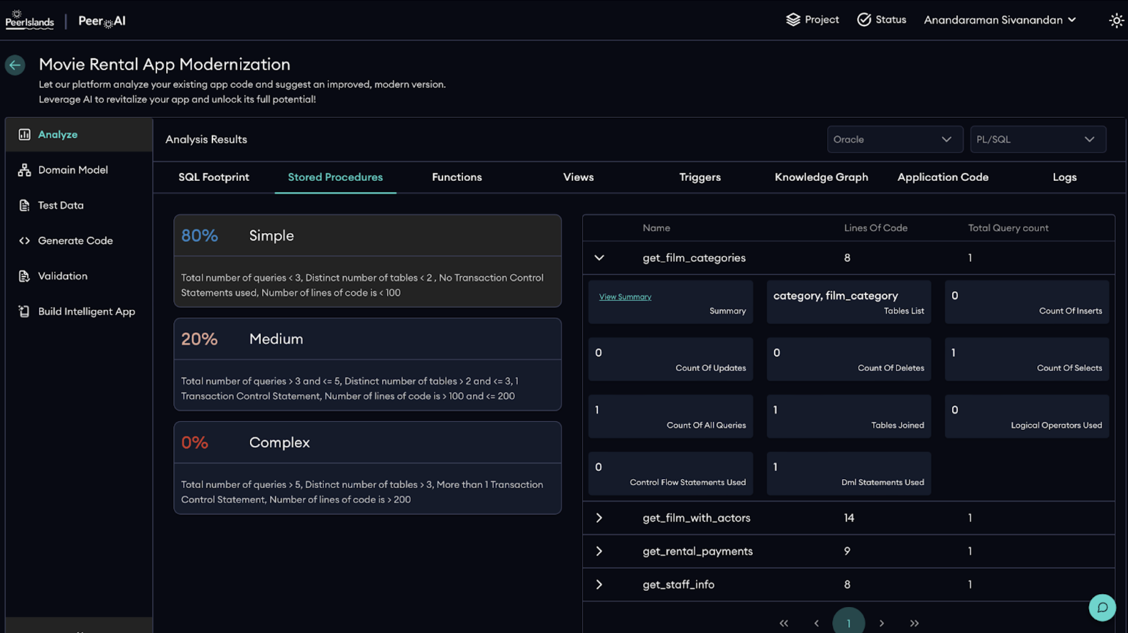The height and width of the screenshot is (633, 1128).
Task: Open View Summary for get_film_categories
Action: 624,296
